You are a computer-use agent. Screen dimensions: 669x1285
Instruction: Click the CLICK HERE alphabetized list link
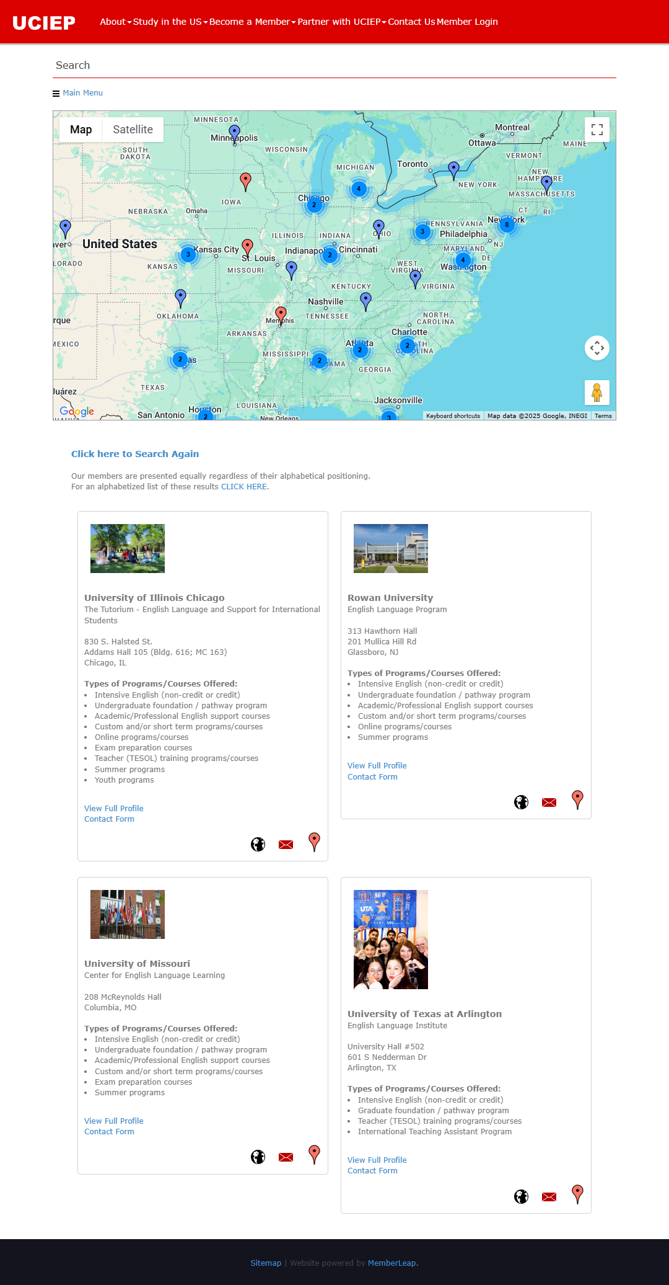pyautogui.click(x=244, y=487)
